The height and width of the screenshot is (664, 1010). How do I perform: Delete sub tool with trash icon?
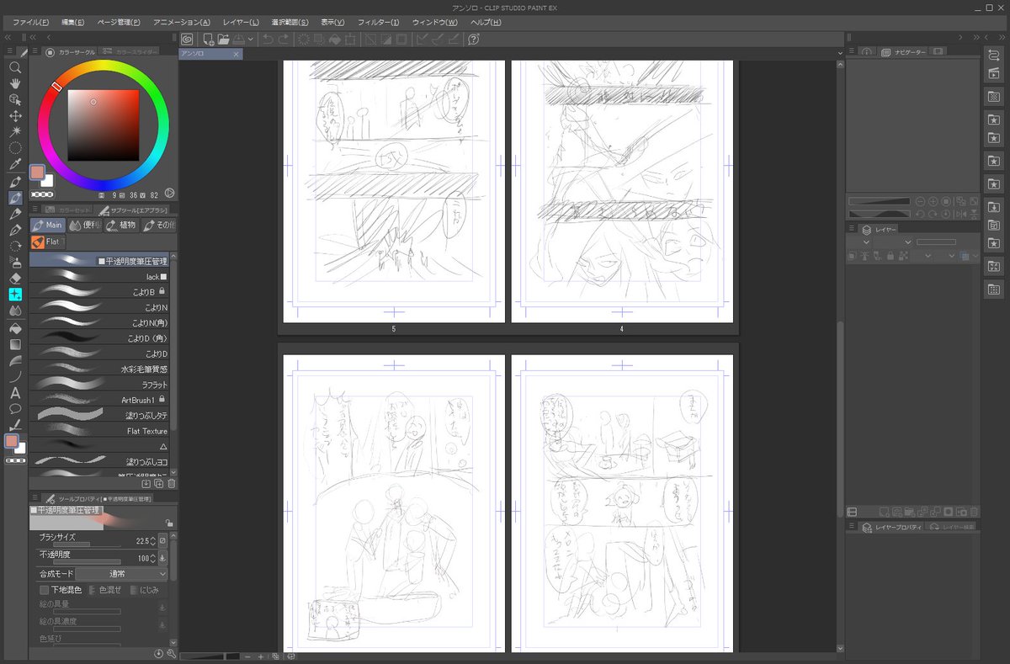tap(172, 484)
